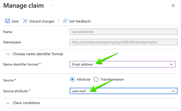This screenshot has width=181, height=111.
Task: Select the Attribute source radio button
Action: click(72, 79)
